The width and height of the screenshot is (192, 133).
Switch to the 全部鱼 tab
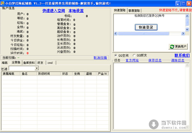click(x=16, y=63)
